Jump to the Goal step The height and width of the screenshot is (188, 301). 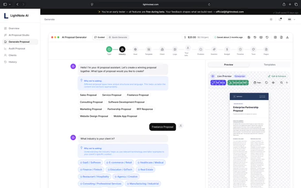point(135,49)
